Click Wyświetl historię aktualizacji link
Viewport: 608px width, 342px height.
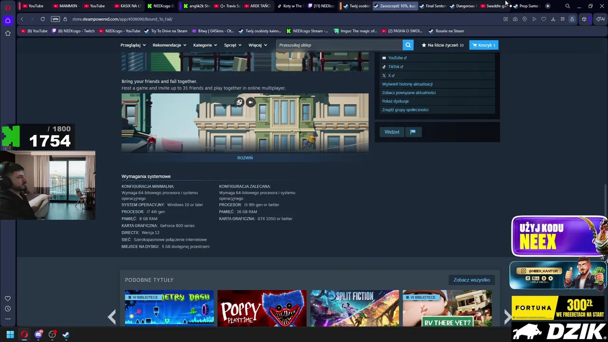[407, 84]
